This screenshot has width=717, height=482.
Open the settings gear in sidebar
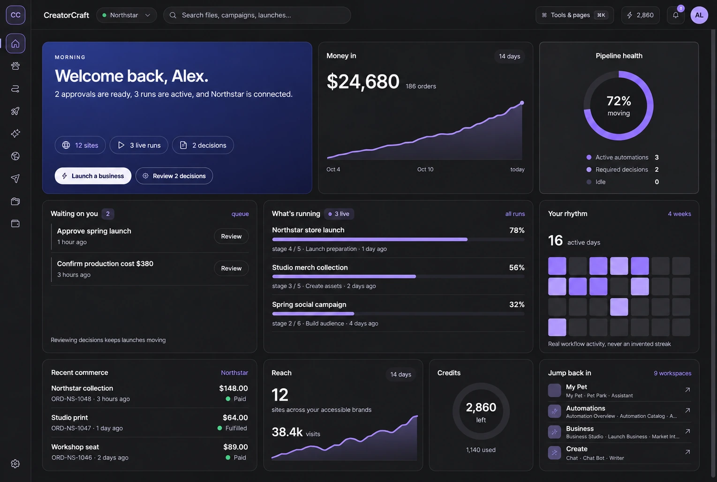(x=15, y=464)
